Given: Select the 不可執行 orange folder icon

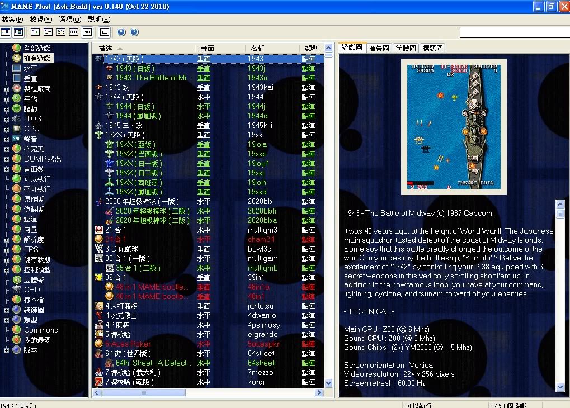Looking at the screenshot, I should point(16,189).
